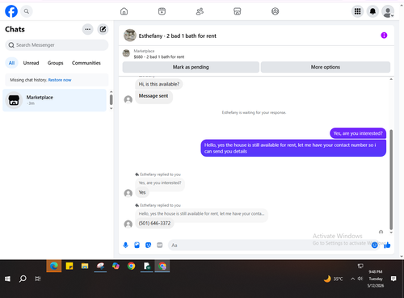Screen dimensions: 404x298
Task: Open conversation info purple icon
Action: pos(384,36)
